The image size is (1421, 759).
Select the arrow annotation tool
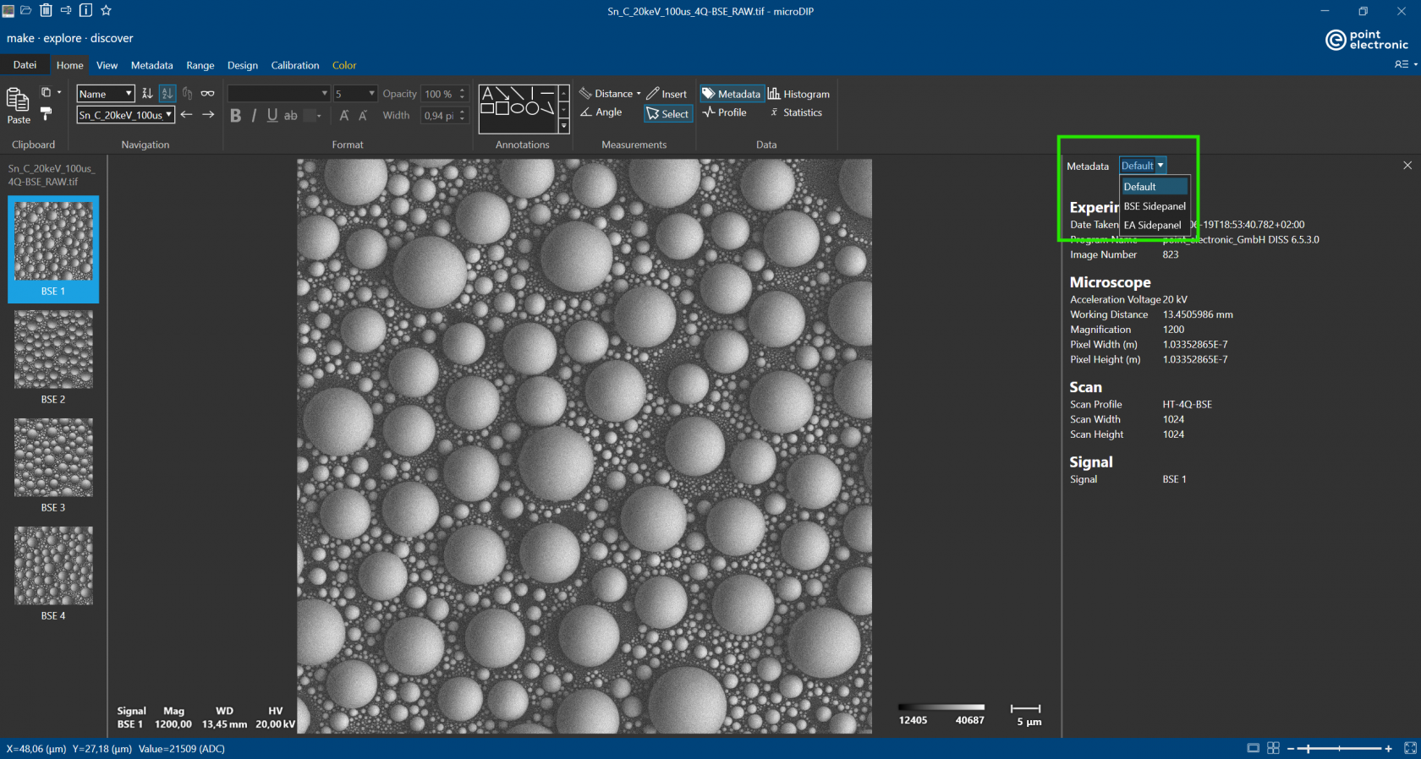tap(502, 94)
